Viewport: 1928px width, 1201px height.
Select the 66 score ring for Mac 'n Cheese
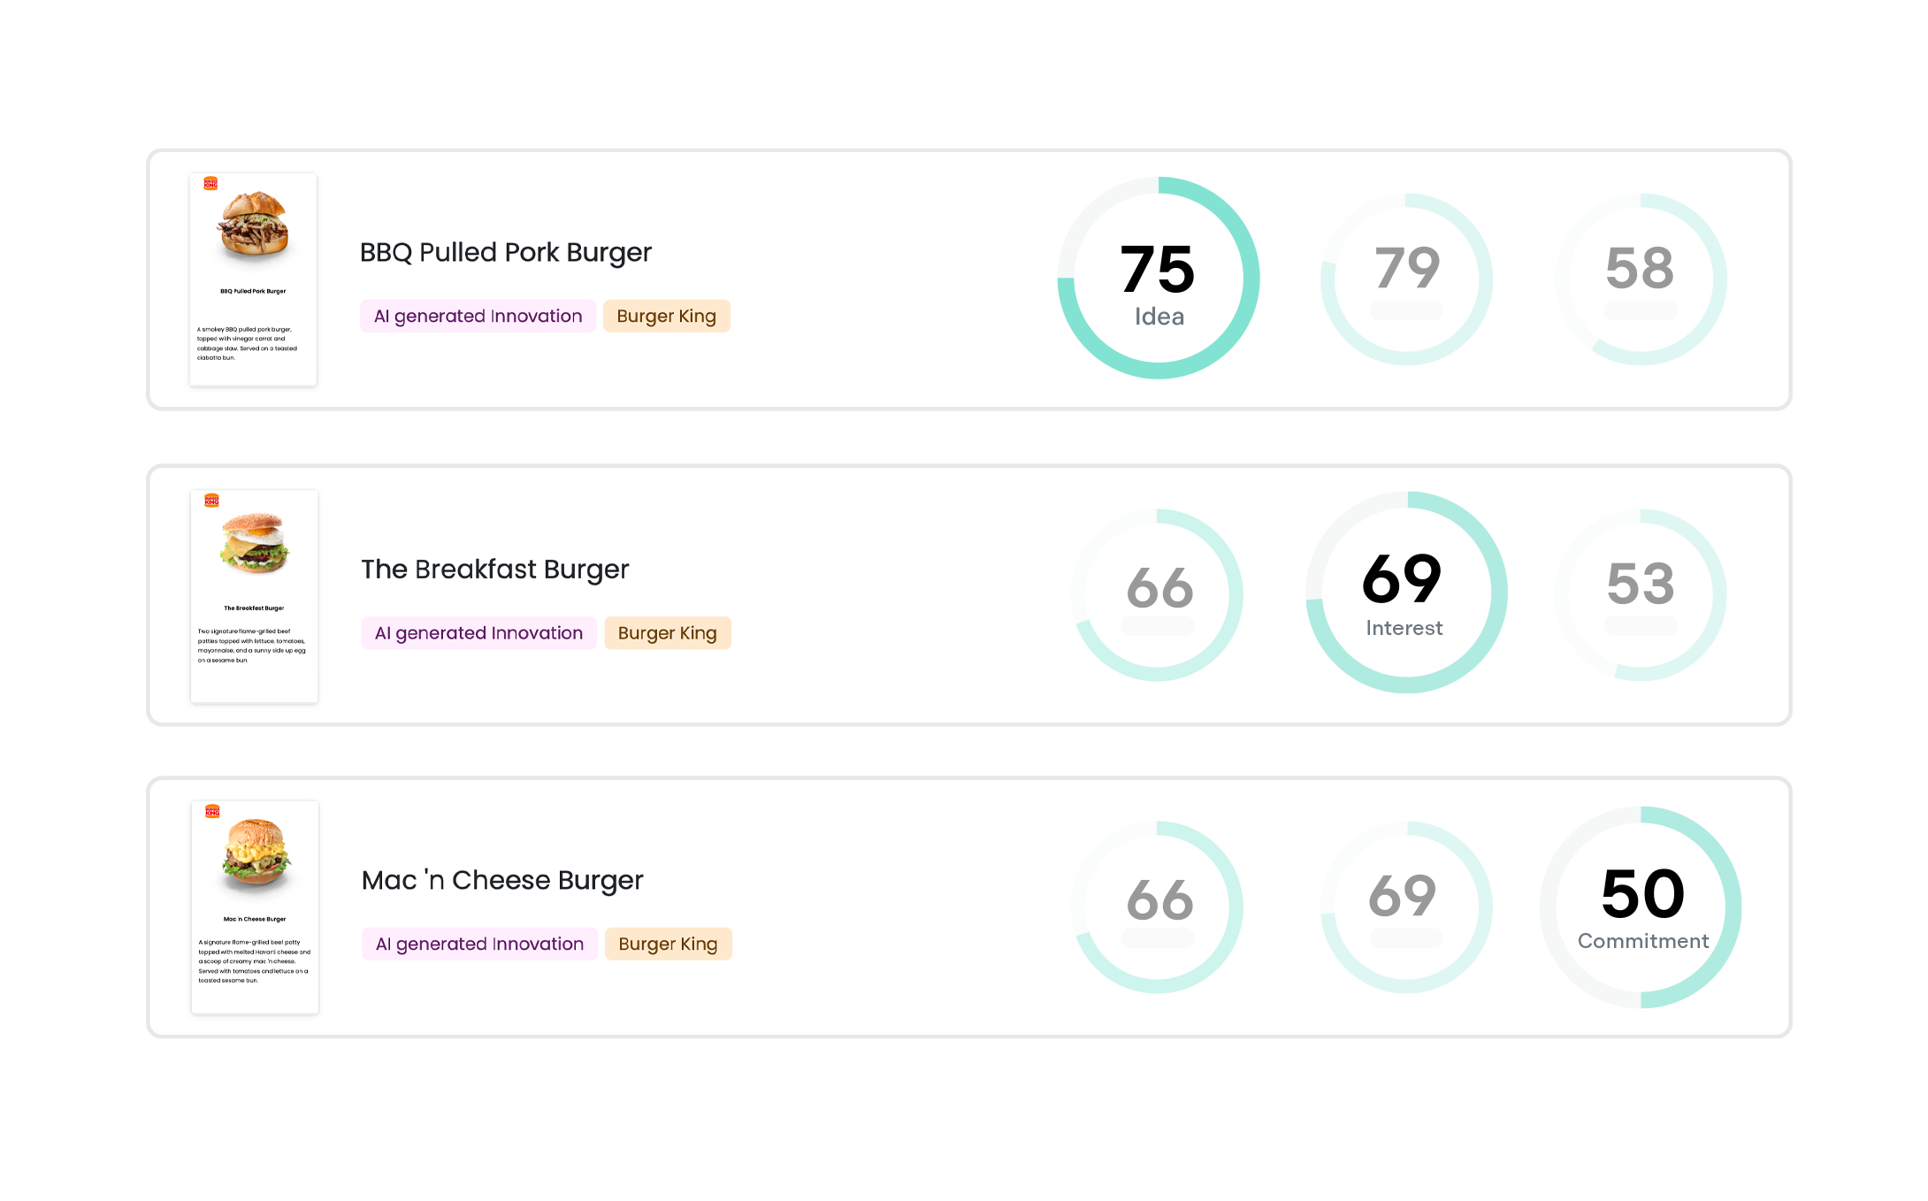(x=1159, y=907)
